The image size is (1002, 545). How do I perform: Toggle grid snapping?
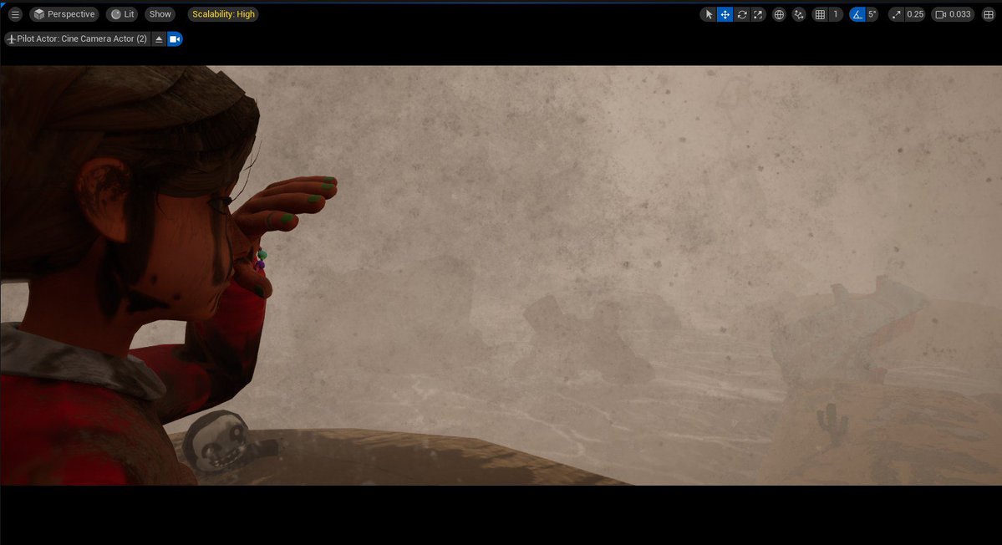pos(820,14)
